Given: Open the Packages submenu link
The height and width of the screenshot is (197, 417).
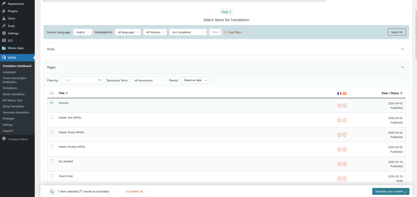Looking at the screenshot, I should [8, 119].
